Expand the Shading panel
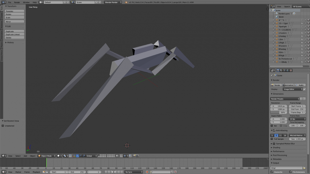This screenshot has height=174, width=310. click(x=276, y=147)
